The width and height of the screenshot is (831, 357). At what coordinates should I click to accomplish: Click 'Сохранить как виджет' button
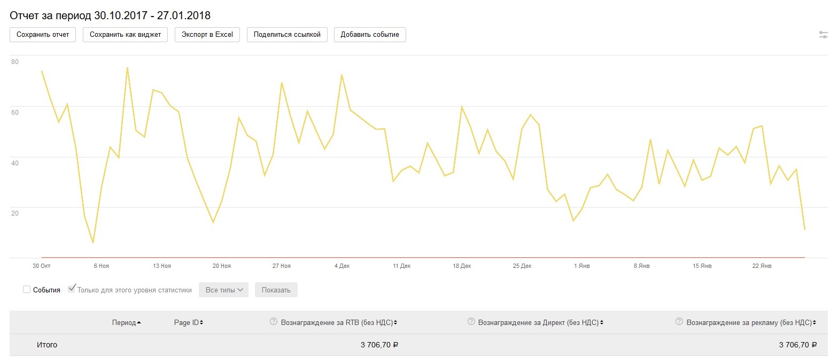point(125,35)
